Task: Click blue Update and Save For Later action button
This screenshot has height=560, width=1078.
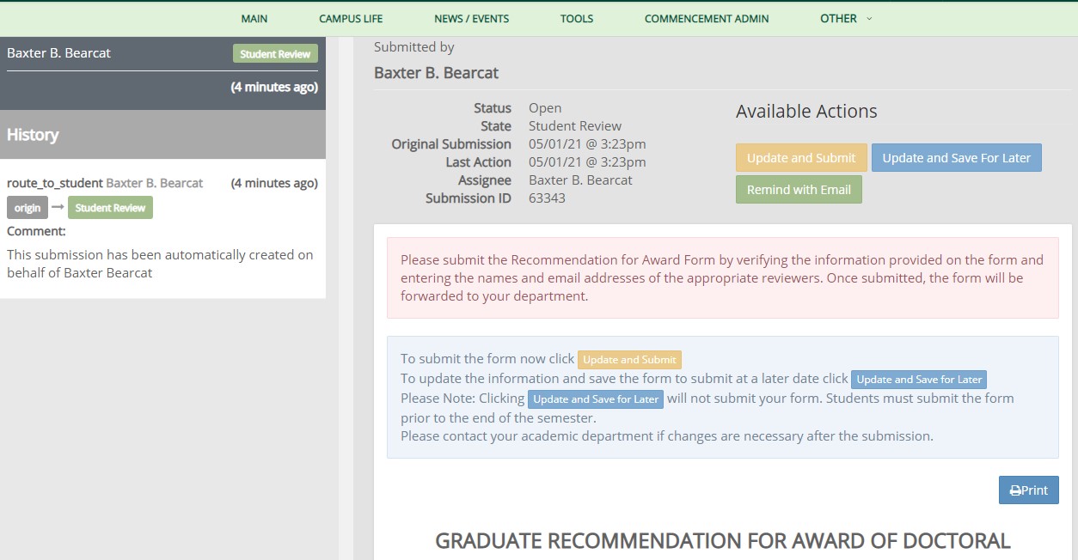Action: click(x=956, y=158)
